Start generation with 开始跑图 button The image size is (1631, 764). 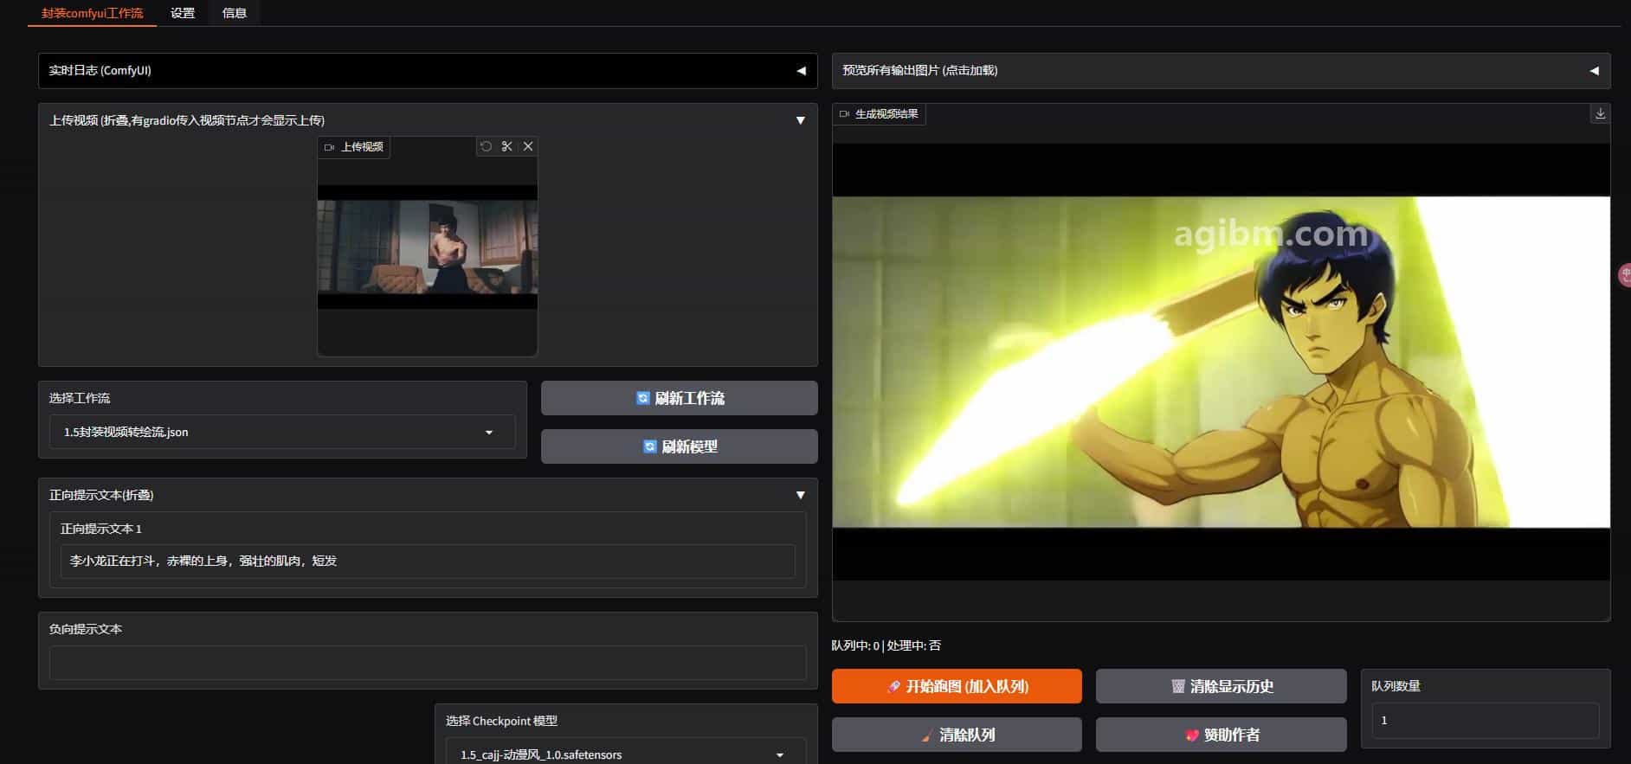click(957, 686)
